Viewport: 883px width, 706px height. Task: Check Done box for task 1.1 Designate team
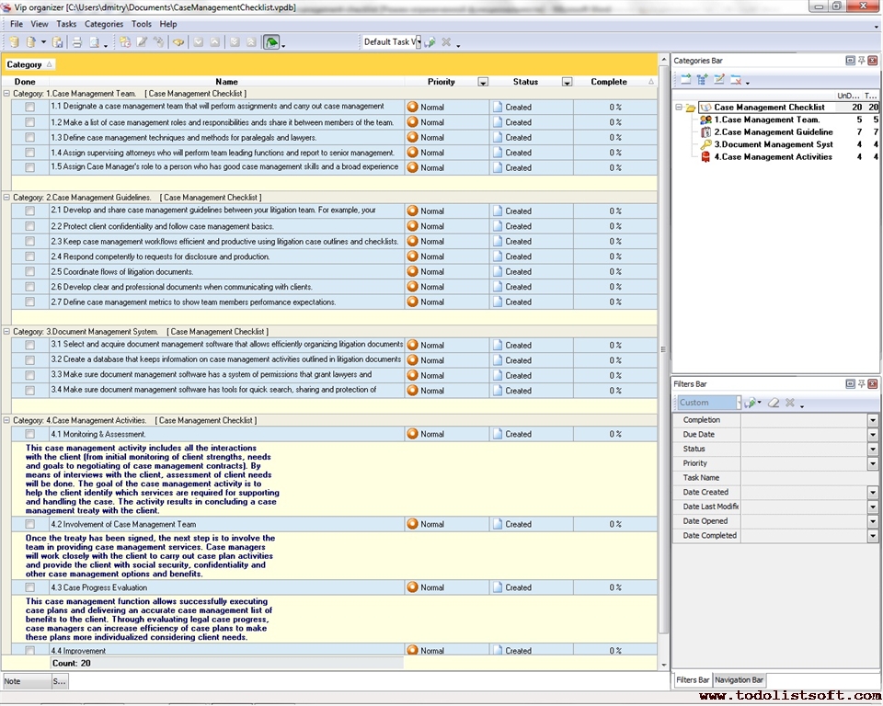30,107
